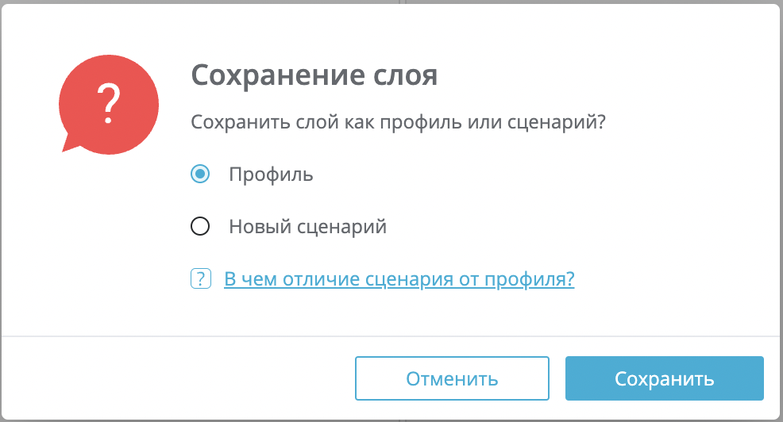This screenshot has height=422, width=783.
Task: Click the red question speech bubble icon
Action: (109, 104)
